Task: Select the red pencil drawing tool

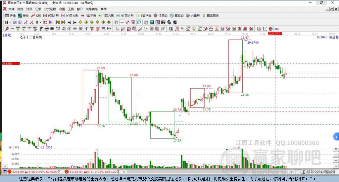Action: coord(7,29)
